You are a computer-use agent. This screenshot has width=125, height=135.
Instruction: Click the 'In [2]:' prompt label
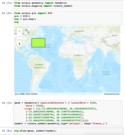[x=7, y=13]
